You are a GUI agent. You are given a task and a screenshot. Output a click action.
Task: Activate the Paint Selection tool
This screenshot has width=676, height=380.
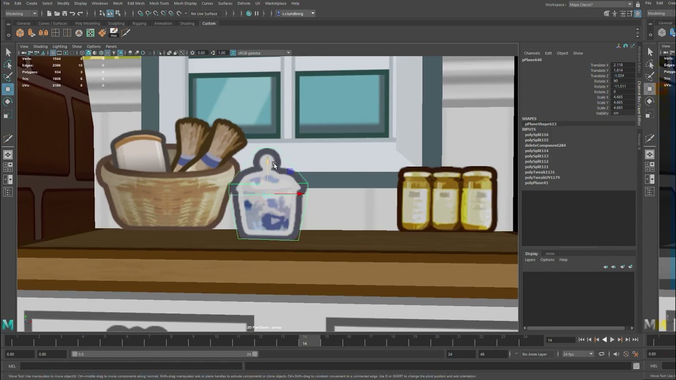point(8,77)
